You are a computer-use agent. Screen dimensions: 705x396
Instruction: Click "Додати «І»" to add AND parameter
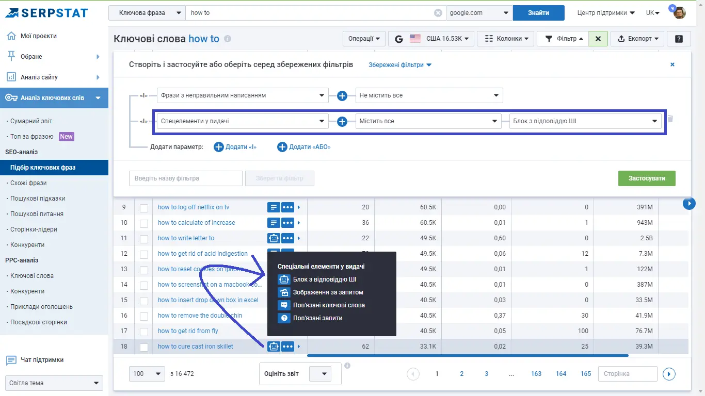(x=235, y=147)
